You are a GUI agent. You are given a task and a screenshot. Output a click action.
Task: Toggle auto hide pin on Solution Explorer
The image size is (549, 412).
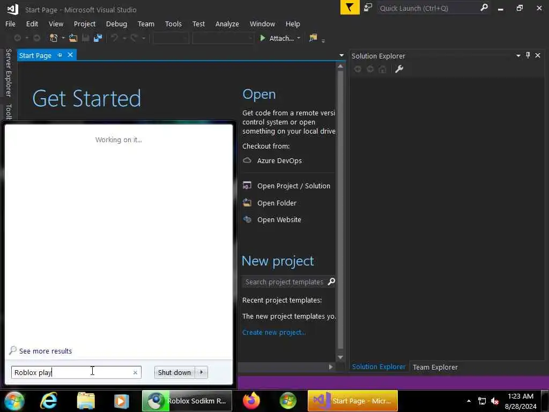point(528,55)
